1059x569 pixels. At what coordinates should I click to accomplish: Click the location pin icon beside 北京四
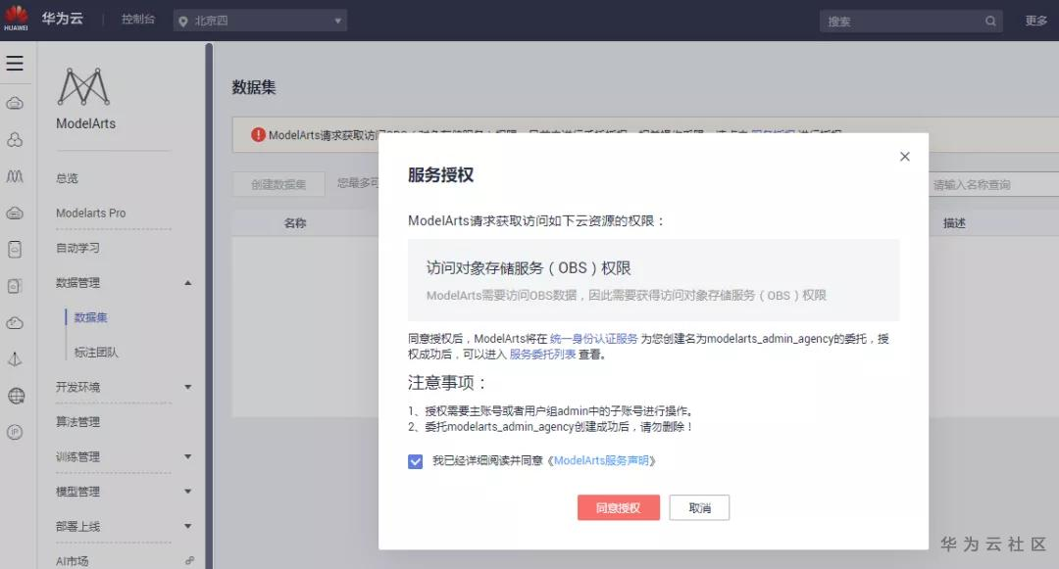coord(181,20)
